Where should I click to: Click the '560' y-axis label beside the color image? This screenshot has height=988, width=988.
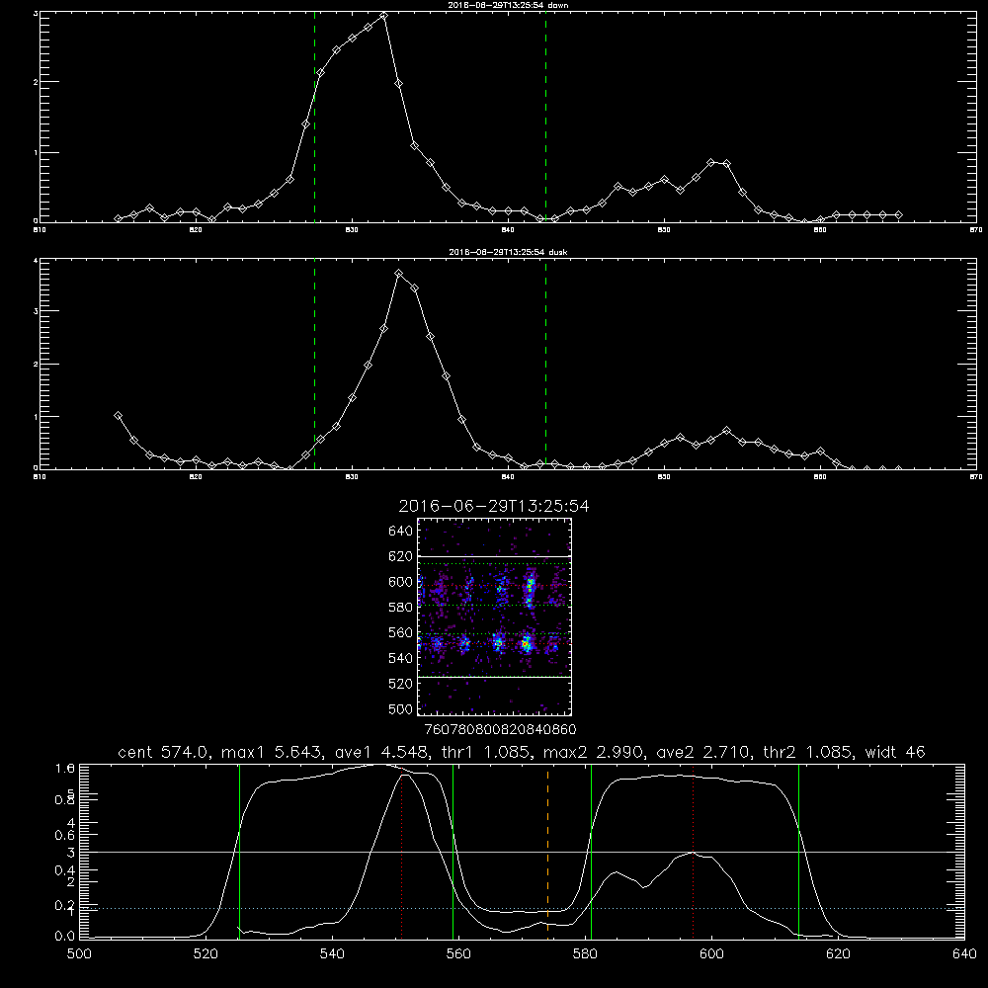(401, 632)
